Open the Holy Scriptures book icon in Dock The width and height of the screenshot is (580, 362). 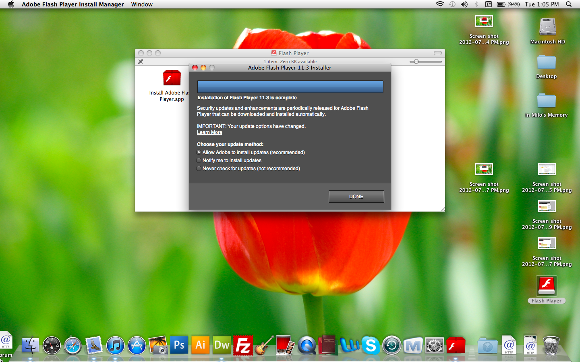[327, 345]
